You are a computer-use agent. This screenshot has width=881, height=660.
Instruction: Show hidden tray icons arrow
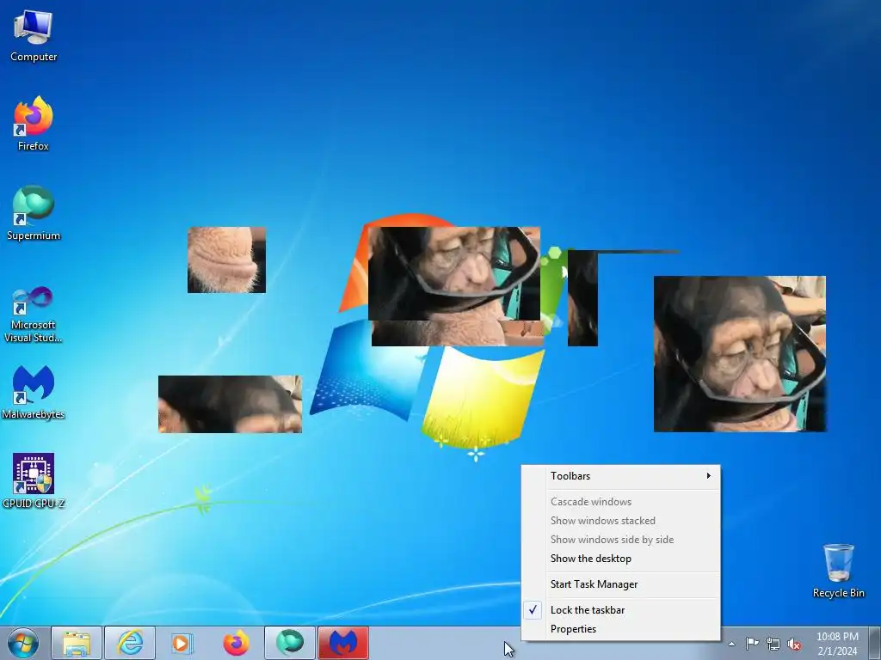pos(731,644)
